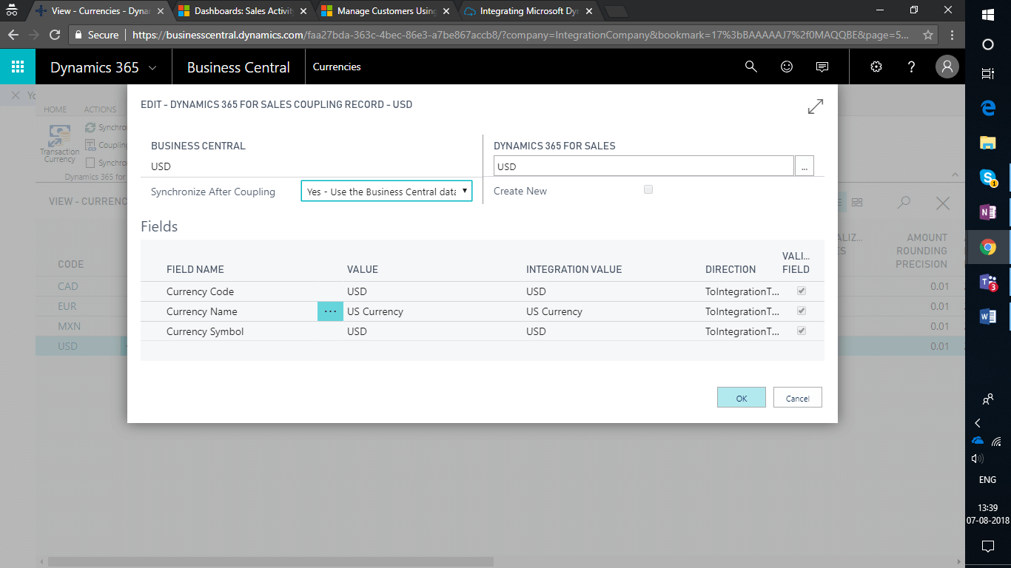The width and height of the screenshot is (1011, 568).
Task: Click the search magnifier in header
Action: tap(750, 67)
